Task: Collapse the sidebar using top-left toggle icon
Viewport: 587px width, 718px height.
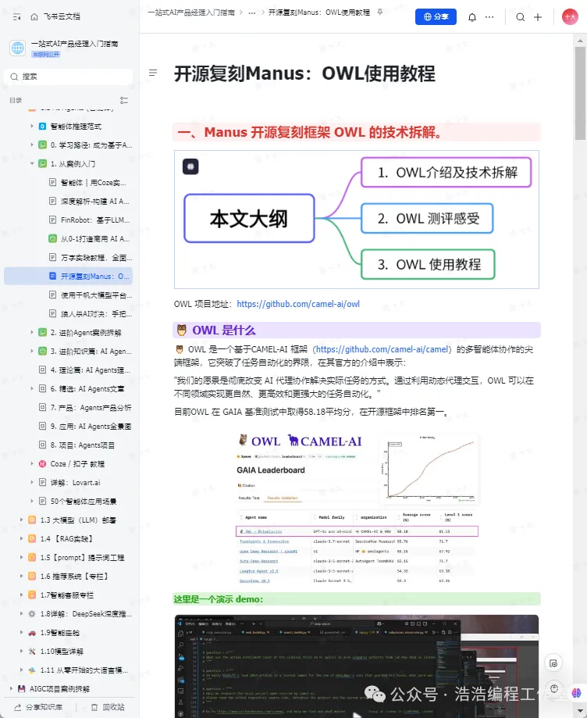Action: [17, 16]
